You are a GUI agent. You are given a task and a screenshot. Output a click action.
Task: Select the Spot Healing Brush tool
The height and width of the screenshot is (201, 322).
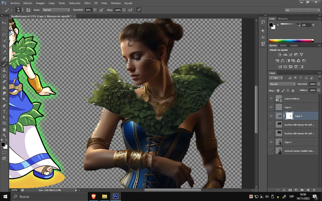4,59
